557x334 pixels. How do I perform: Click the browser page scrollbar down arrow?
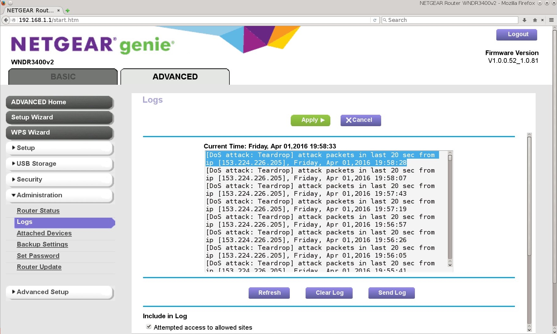coord(554,332)
